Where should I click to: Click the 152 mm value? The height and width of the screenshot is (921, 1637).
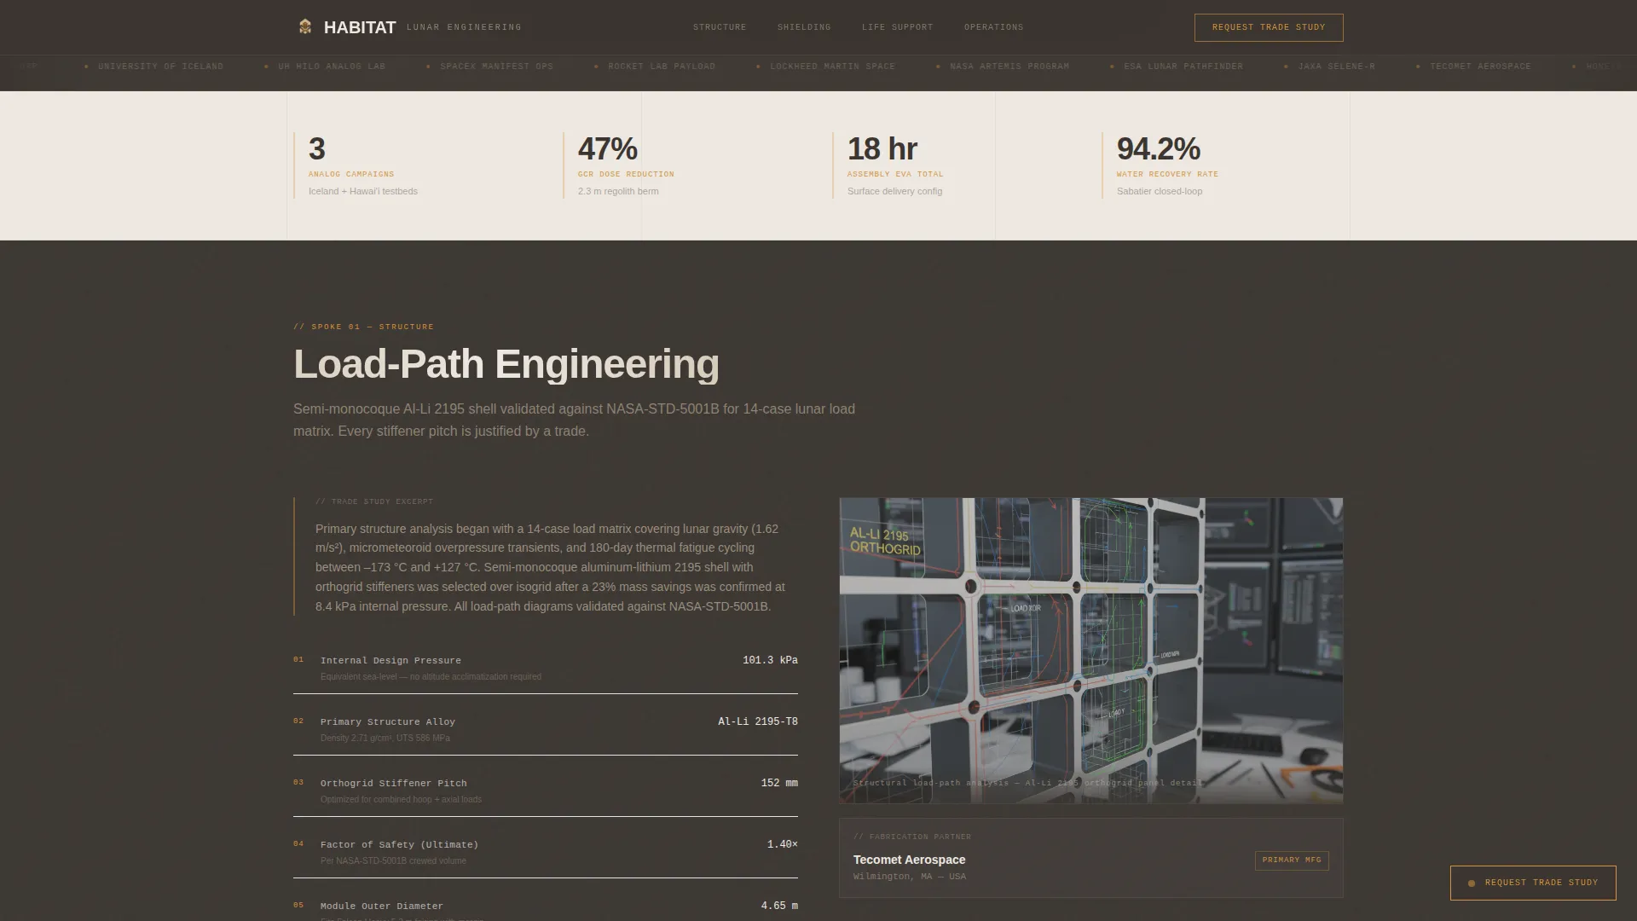coord(779,783)
